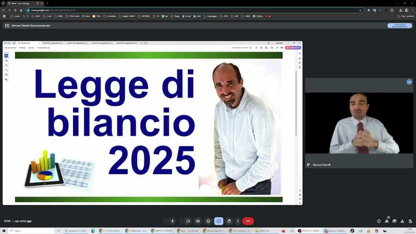Open VLC cone icon in taskbar
Screen dimensions: 416x234
[369, 231]
